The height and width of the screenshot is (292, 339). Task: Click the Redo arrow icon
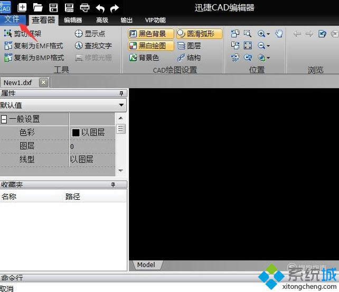tap(115, 8)
